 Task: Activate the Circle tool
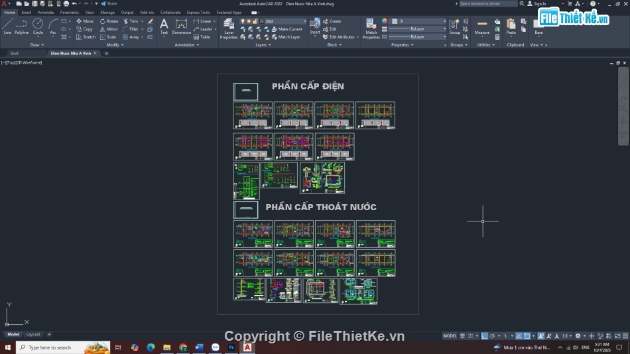click(38, 26)
